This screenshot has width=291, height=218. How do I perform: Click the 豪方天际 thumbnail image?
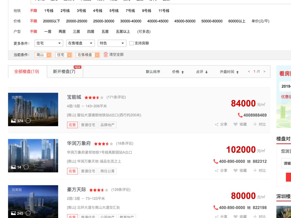point(33,202)
